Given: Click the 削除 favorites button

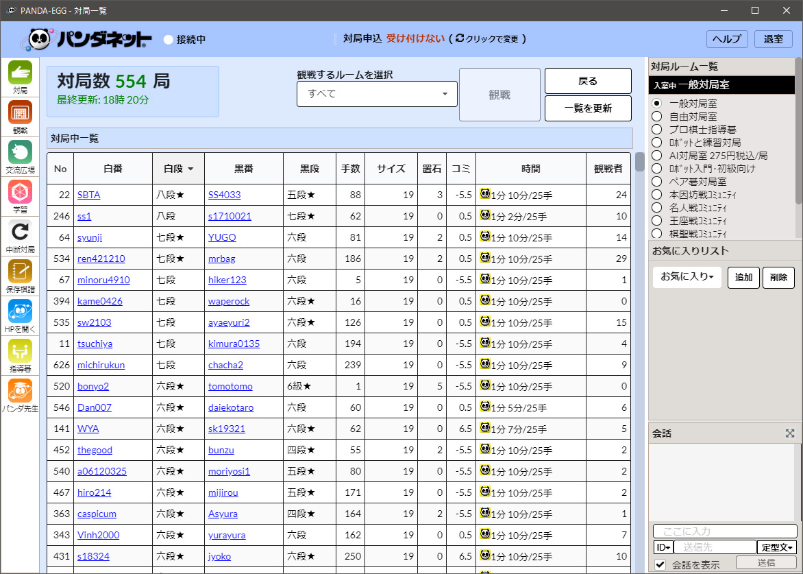Looking at the screenshot, I should (x=778, y=277).
